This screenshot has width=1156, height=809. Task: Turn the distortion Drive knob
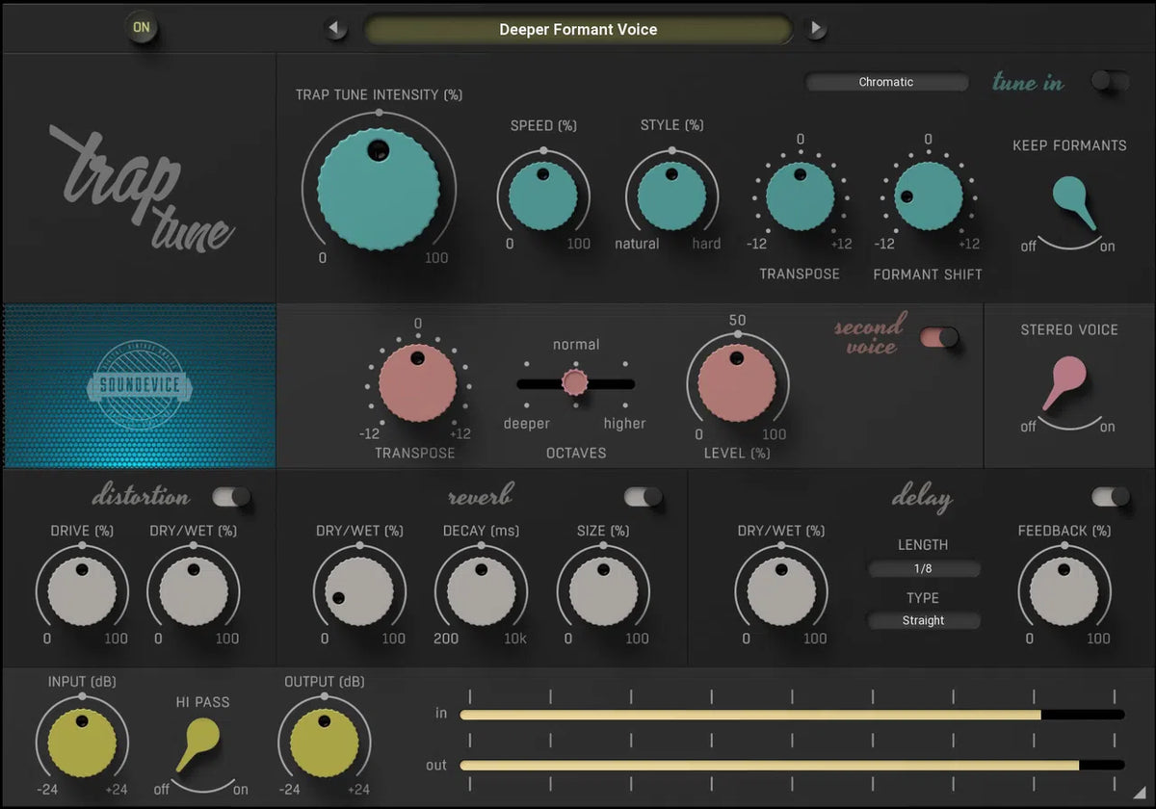(x=82, y=591)
